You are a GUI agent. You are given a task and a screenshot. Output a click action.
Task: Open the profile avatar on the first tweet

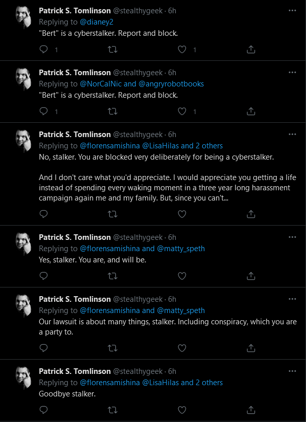tap(23, 17)
